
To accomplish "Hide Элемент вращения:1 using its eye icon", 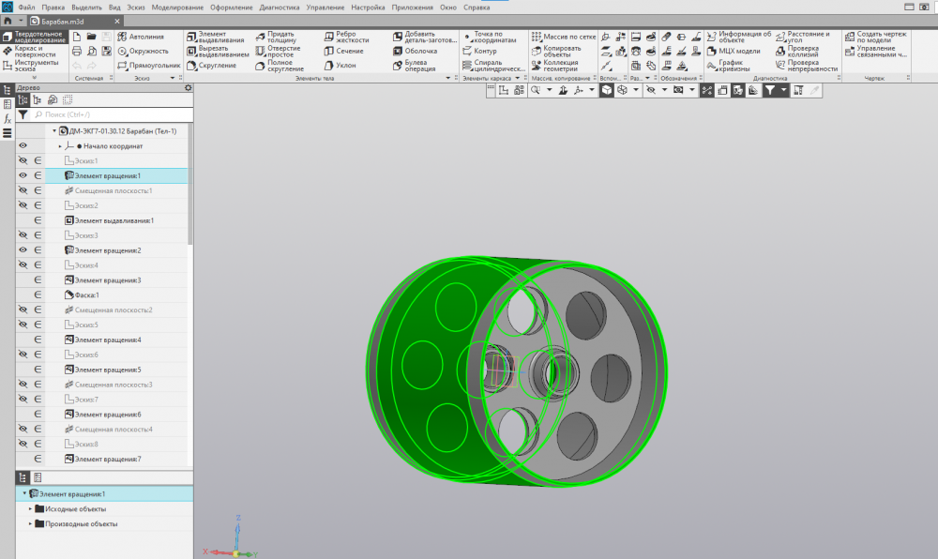I will tap(23, 175).
